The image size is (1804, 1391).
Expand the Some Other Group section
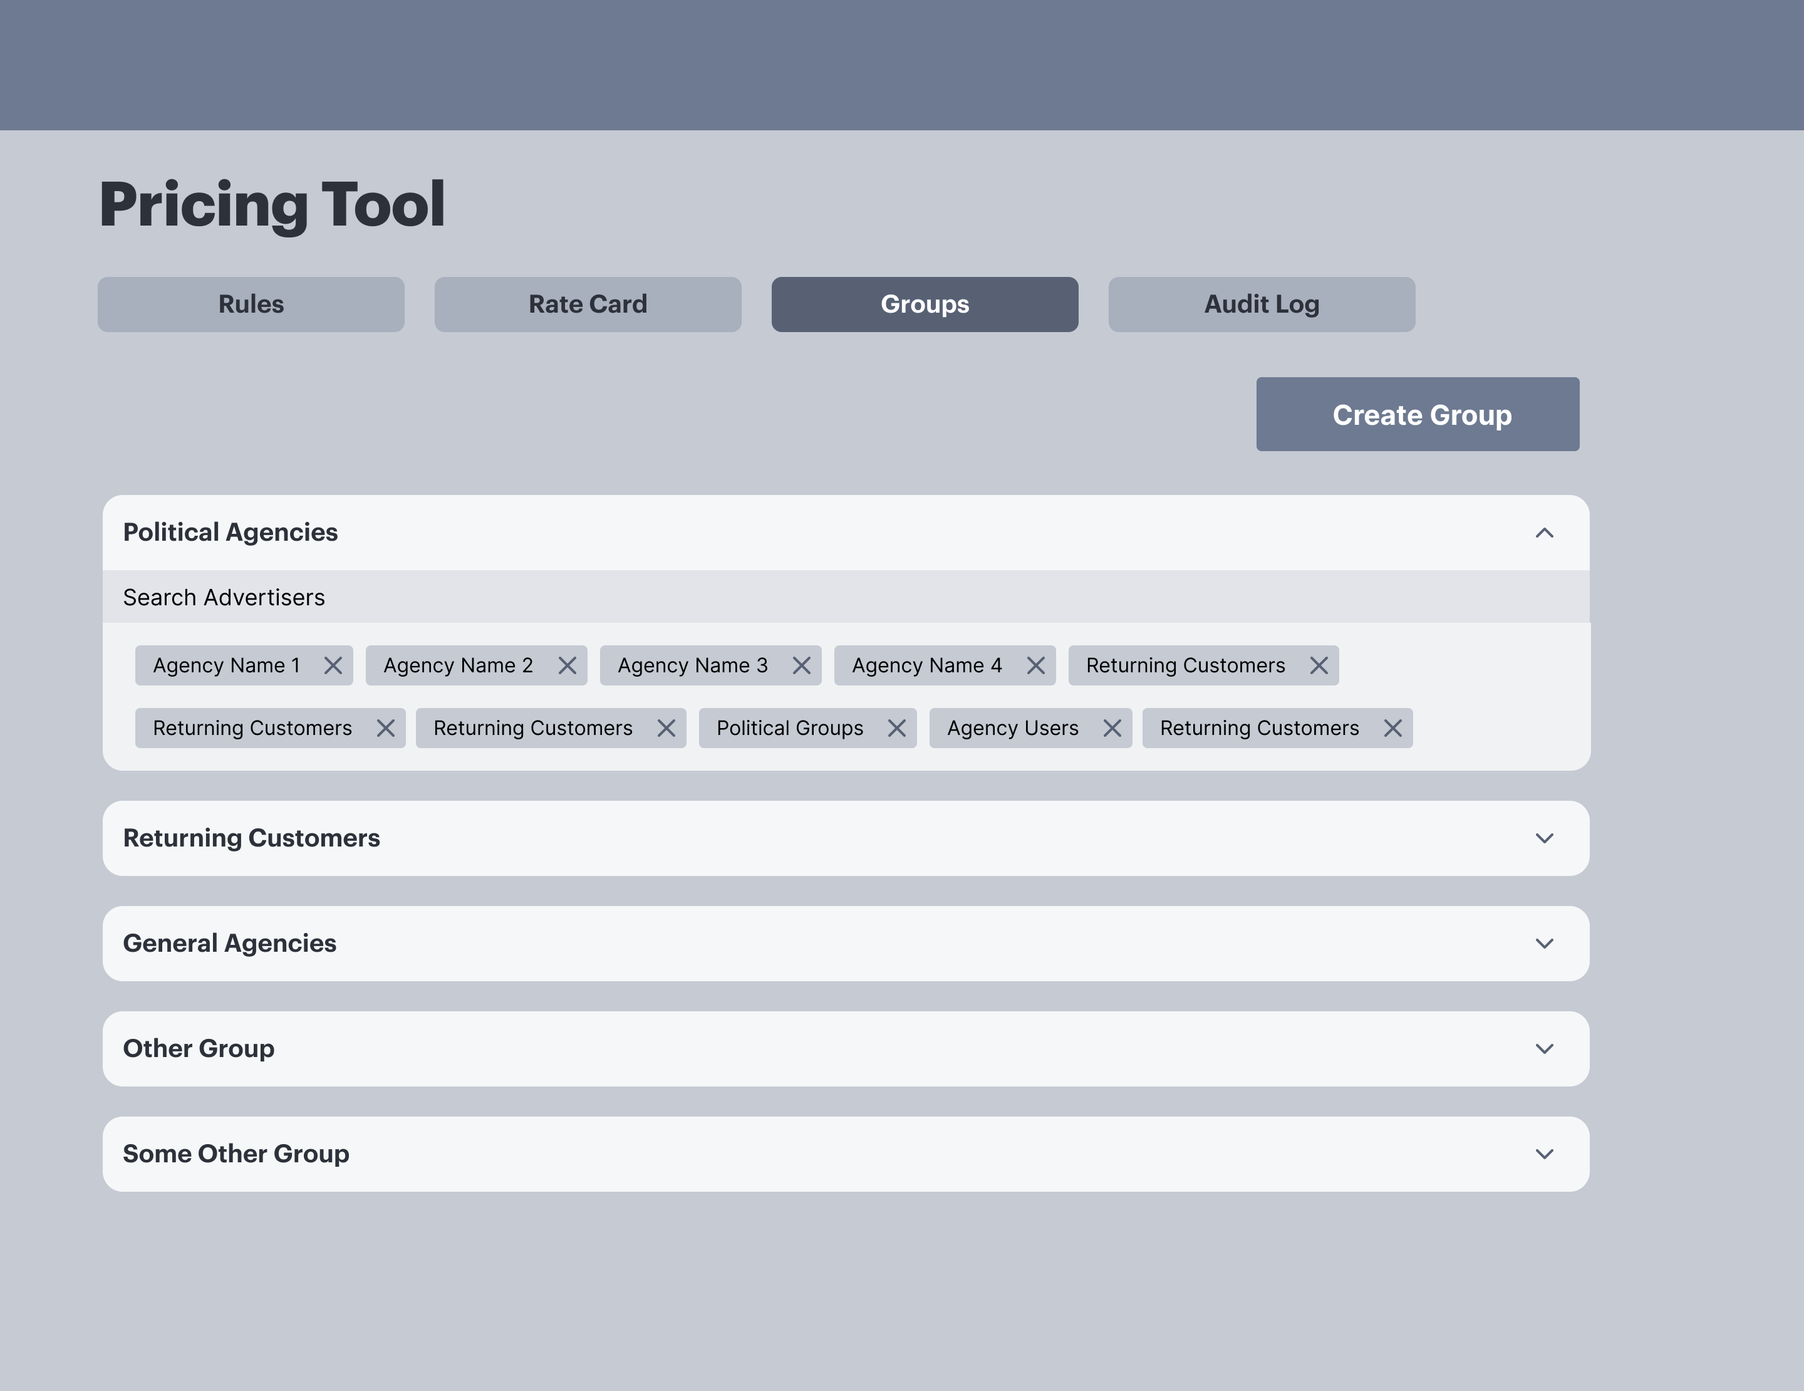(x=1545, y=1154)
